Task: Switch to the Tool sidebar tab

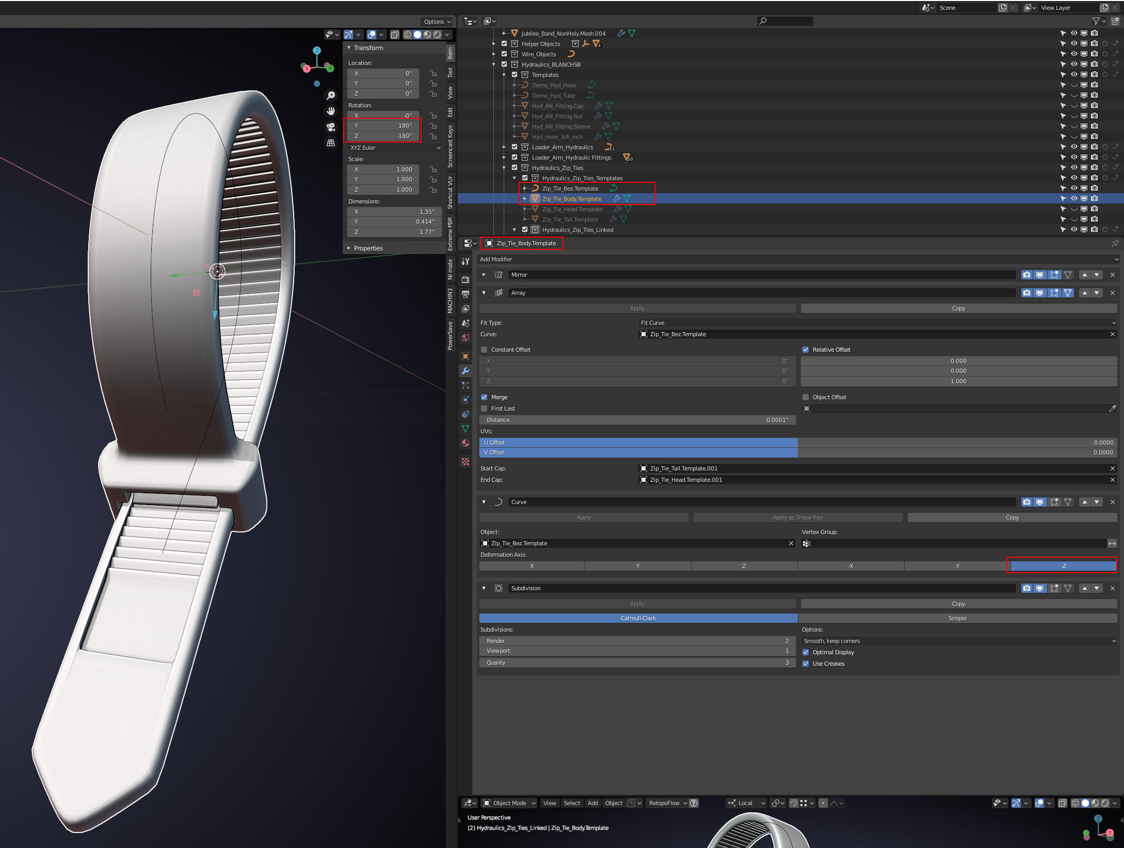Action: pyautogui.click(x=450, y=73)
